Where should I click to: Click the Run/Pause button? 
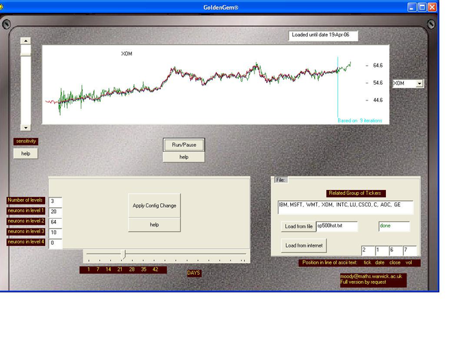click(x=184, y=145)
